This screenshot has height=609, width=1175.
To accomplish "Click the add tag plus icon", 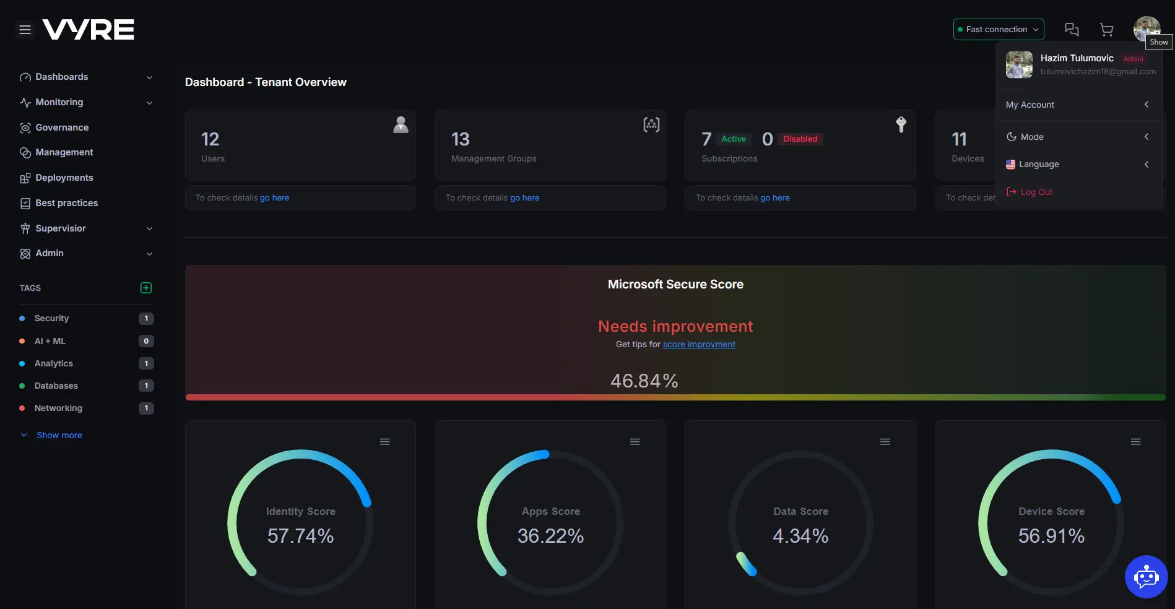I will [146, 288].
